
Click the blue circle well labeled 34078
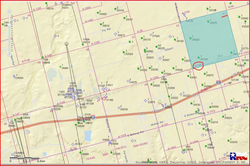[x=128, y=81]
